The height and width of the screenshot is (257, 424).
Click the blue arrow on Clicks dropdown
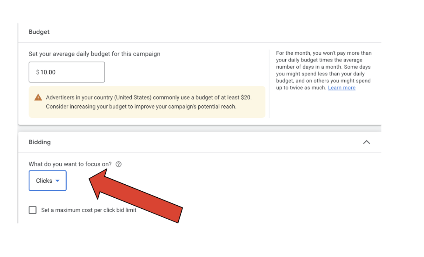[x=57, y=181]
